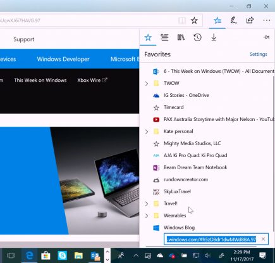The image size is (275, 263).
Task: Click the OneDrive cloud icon beside IG Stories
Action: [x=156, y=96]
